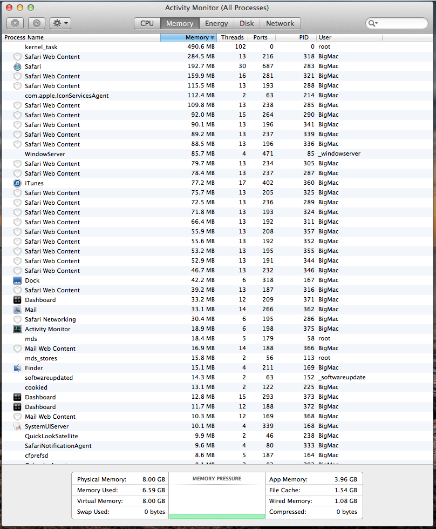This screenshot has width=436, height=529.
Task: Click shield icon of Safari Web Content PID 285
Action: (x=17, y=105)
